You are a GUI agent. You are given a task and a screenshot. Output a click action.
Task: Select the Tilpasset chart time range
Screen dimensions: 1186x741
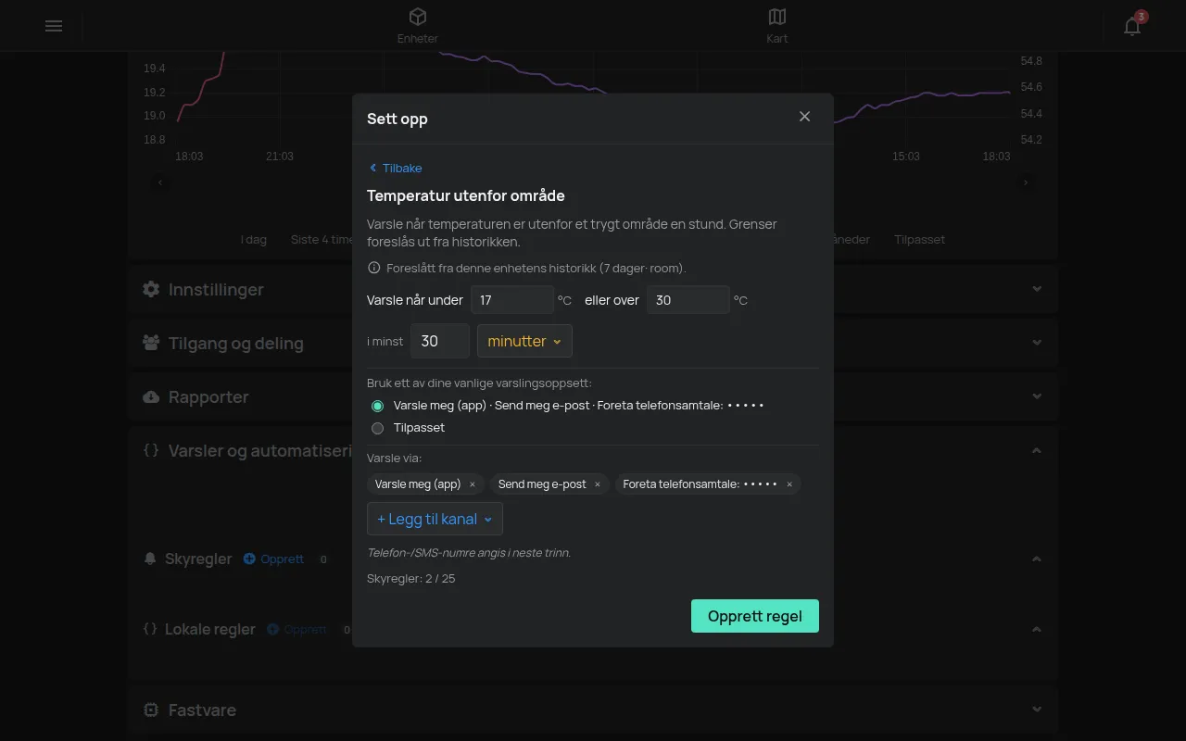coord(919,239)
